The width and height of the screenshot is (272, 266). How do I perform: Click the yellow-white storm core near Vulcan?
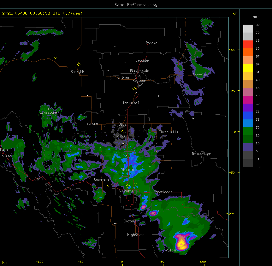click(181, 244)
